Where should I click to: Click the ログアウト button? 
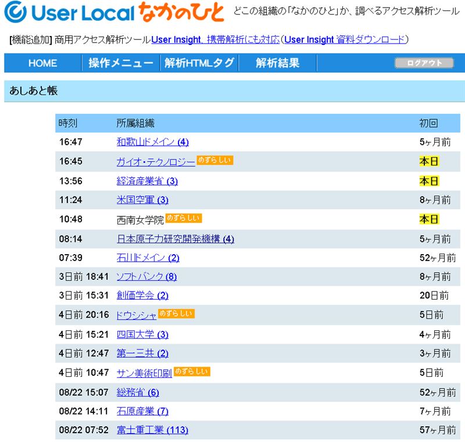[x=424, y=63]
